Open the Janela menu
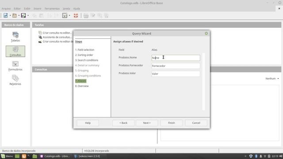 (66, 9)
